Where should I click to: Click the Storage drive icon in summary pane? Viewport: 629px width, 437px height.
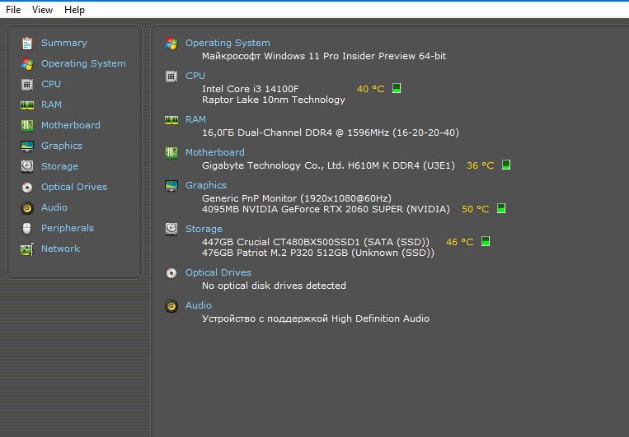[171, 229]
